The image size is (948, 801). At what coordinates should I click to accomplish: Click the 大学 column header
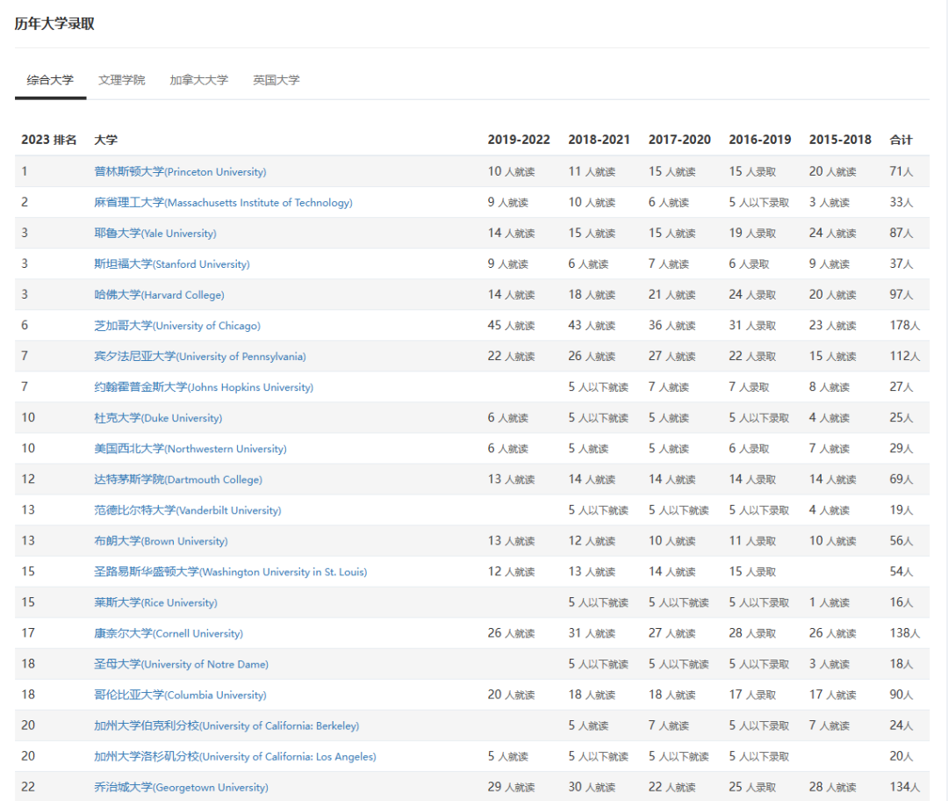point(106,140)
